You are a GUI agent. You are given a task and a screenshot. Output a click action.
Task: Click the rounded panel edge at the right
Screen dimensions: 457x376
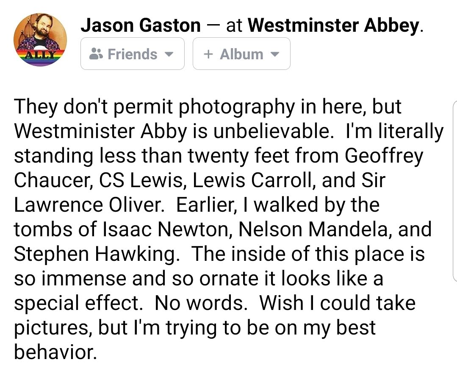[454, 191]
